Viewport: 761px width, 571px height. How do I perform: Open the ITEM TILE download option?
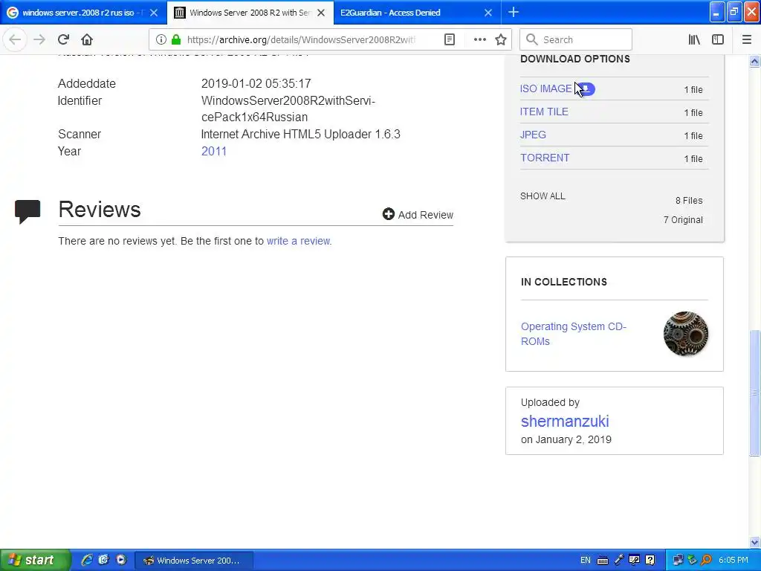[544, 112]
